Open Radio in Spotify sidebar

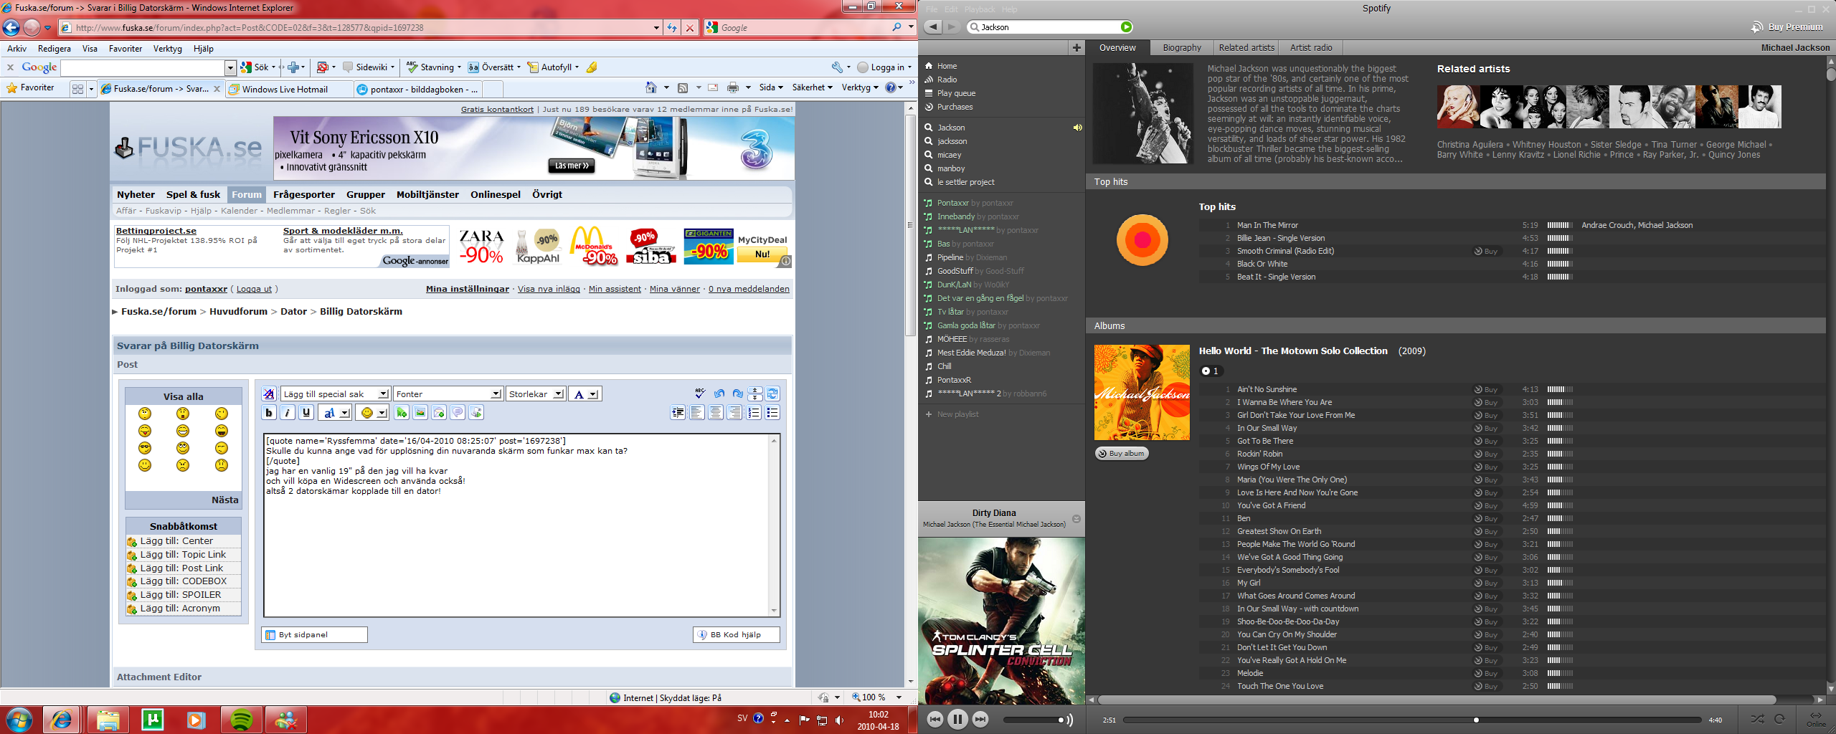pos(947,80)
